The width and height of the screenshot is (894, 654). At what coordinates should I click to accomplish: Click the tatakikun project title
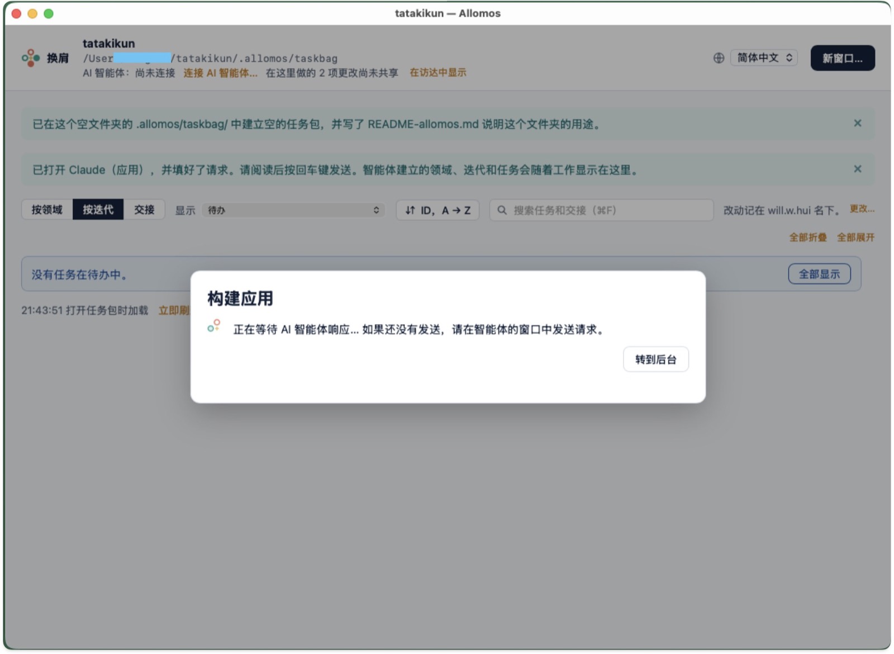pyautogui.click(x=108, y=44)
